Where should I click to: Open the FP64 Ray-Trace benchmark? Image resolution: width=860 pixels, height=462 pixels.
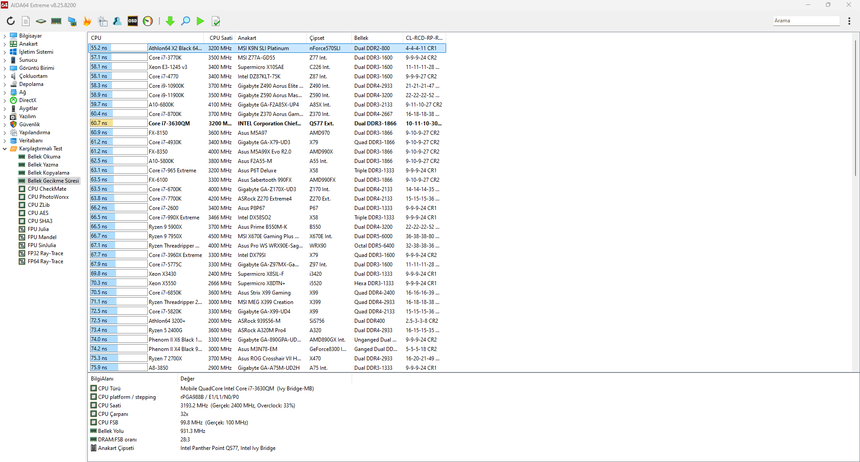point(45,261)
